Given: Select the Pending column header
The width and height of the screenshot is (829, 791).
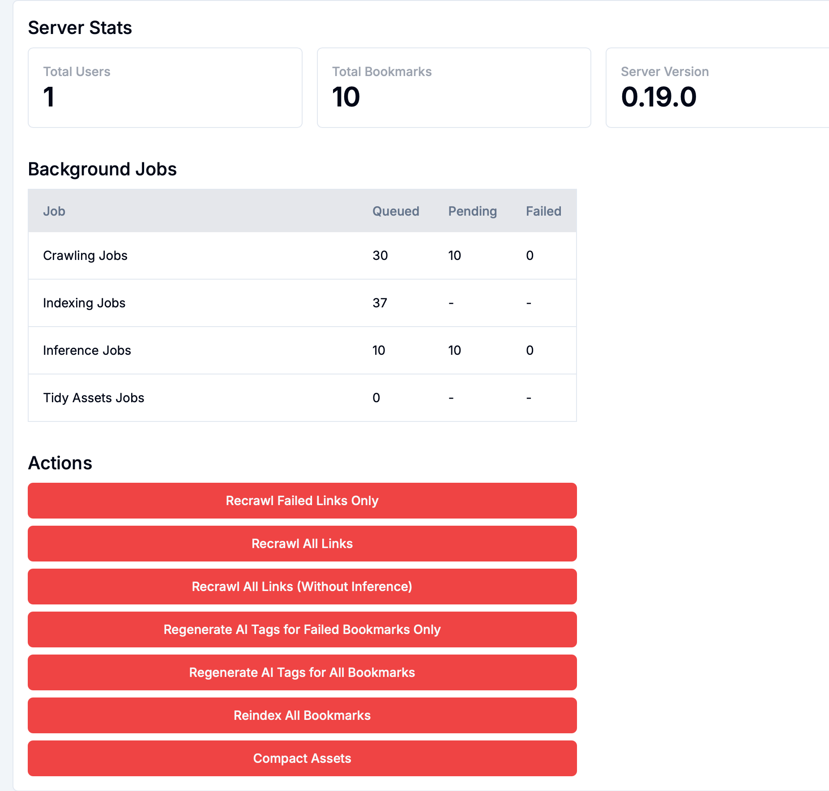Looking at the screenshot, I should tap(472, 211).
